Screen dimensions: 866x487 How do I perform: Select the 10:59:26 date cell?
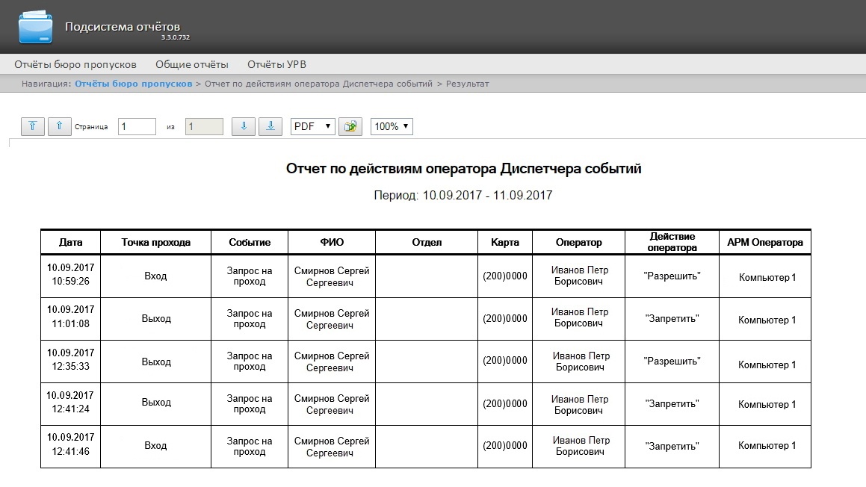[x=70, y=275]
